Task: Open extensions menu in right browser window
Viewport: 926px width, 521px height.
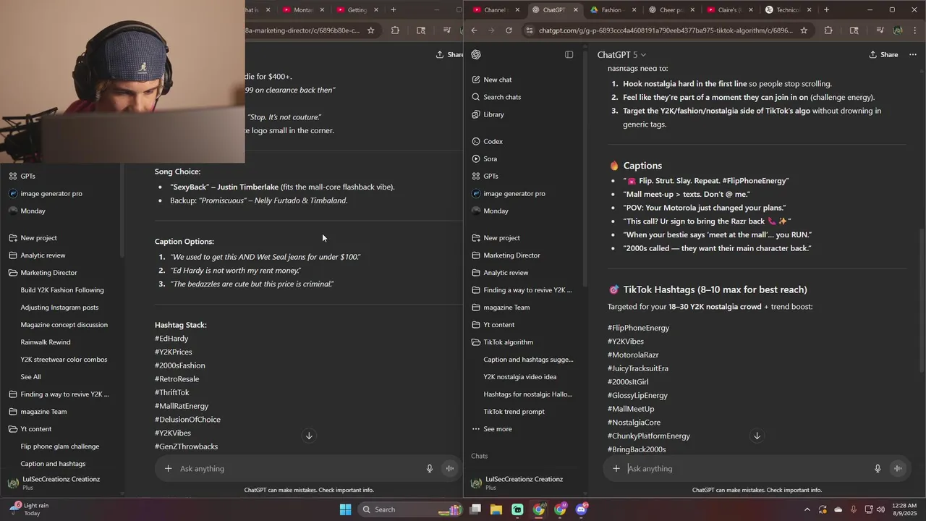Action: coord(828,30)
